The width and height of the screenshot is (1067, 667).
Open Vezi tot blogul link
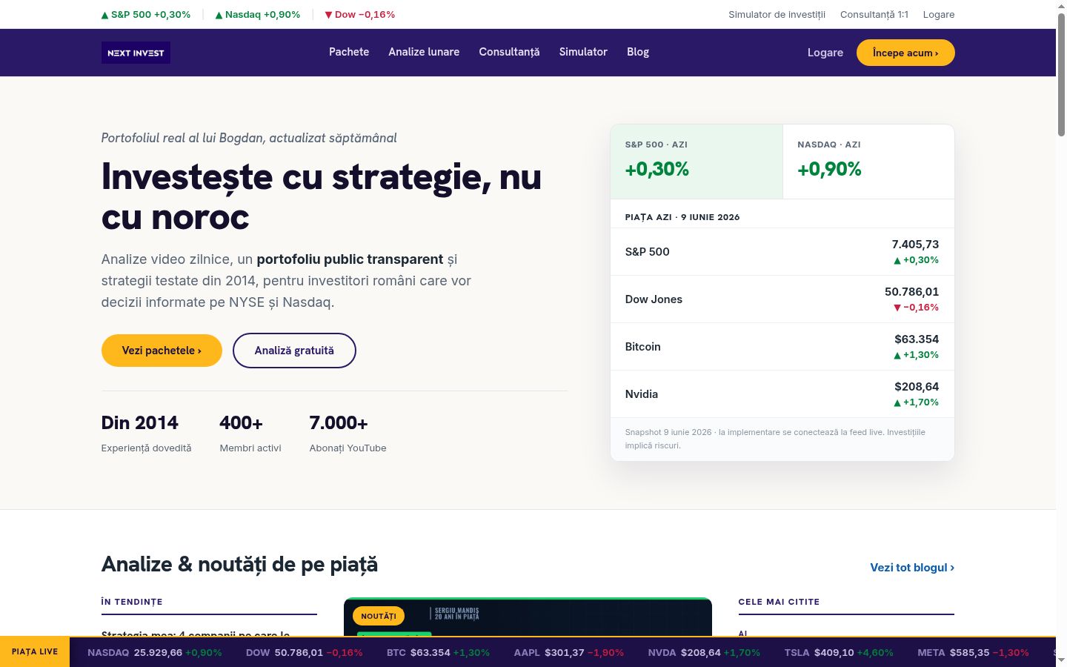(912, 568)
